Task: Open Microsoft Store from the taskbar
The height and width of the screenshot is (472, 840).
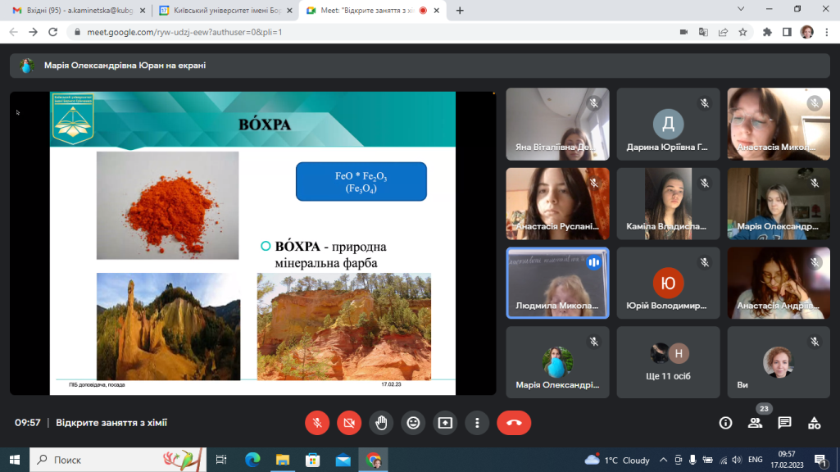Action: click(313, 460)
